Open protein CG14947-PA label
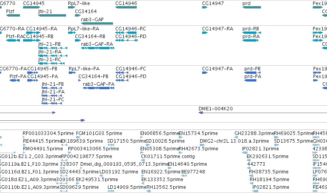327x193 pixels. (217, 69)
